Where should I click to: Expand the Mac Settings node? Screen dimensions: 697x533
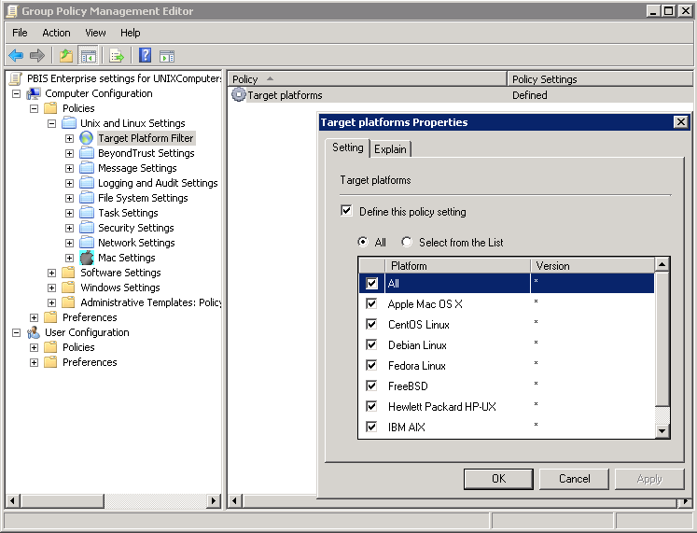click(x=69, y=258)
